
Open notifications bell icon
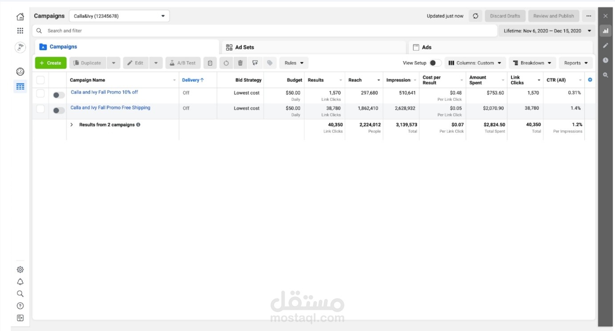(20, 282)
